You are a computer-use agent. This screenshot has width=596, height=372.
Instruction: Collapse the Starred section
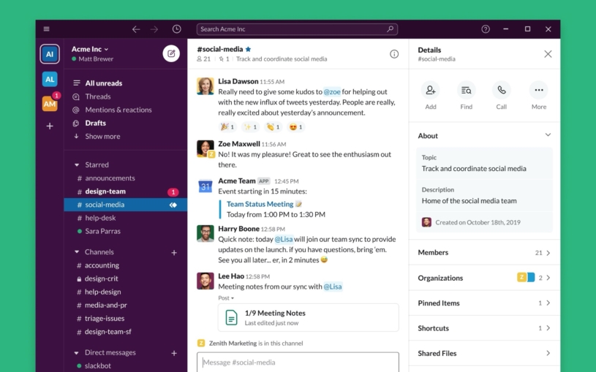pyautogui.click(x=77, y=165)
